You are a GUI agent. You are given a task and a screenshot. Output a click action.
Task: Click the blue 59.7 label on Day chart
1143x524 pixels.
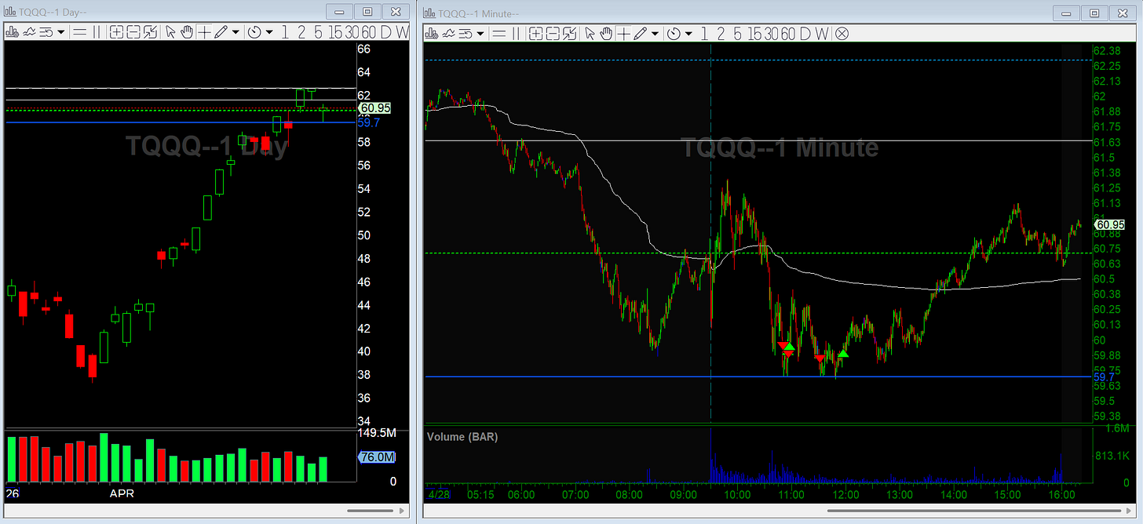[369, 122]
